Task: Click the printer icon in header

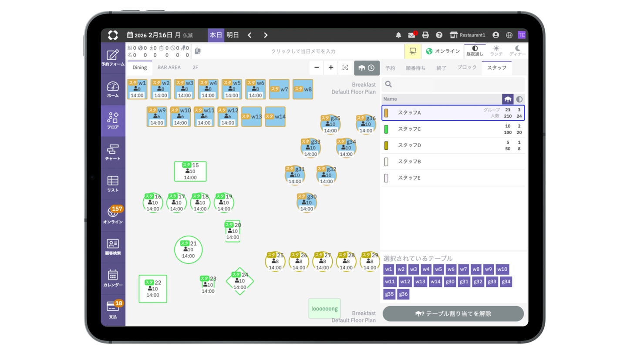Action: pyautogui.click(x=425, y=35)
